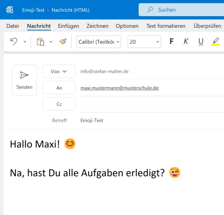224x215 pixels.
Task: Toggle underline formatting (U)
Action: (201, 42)
